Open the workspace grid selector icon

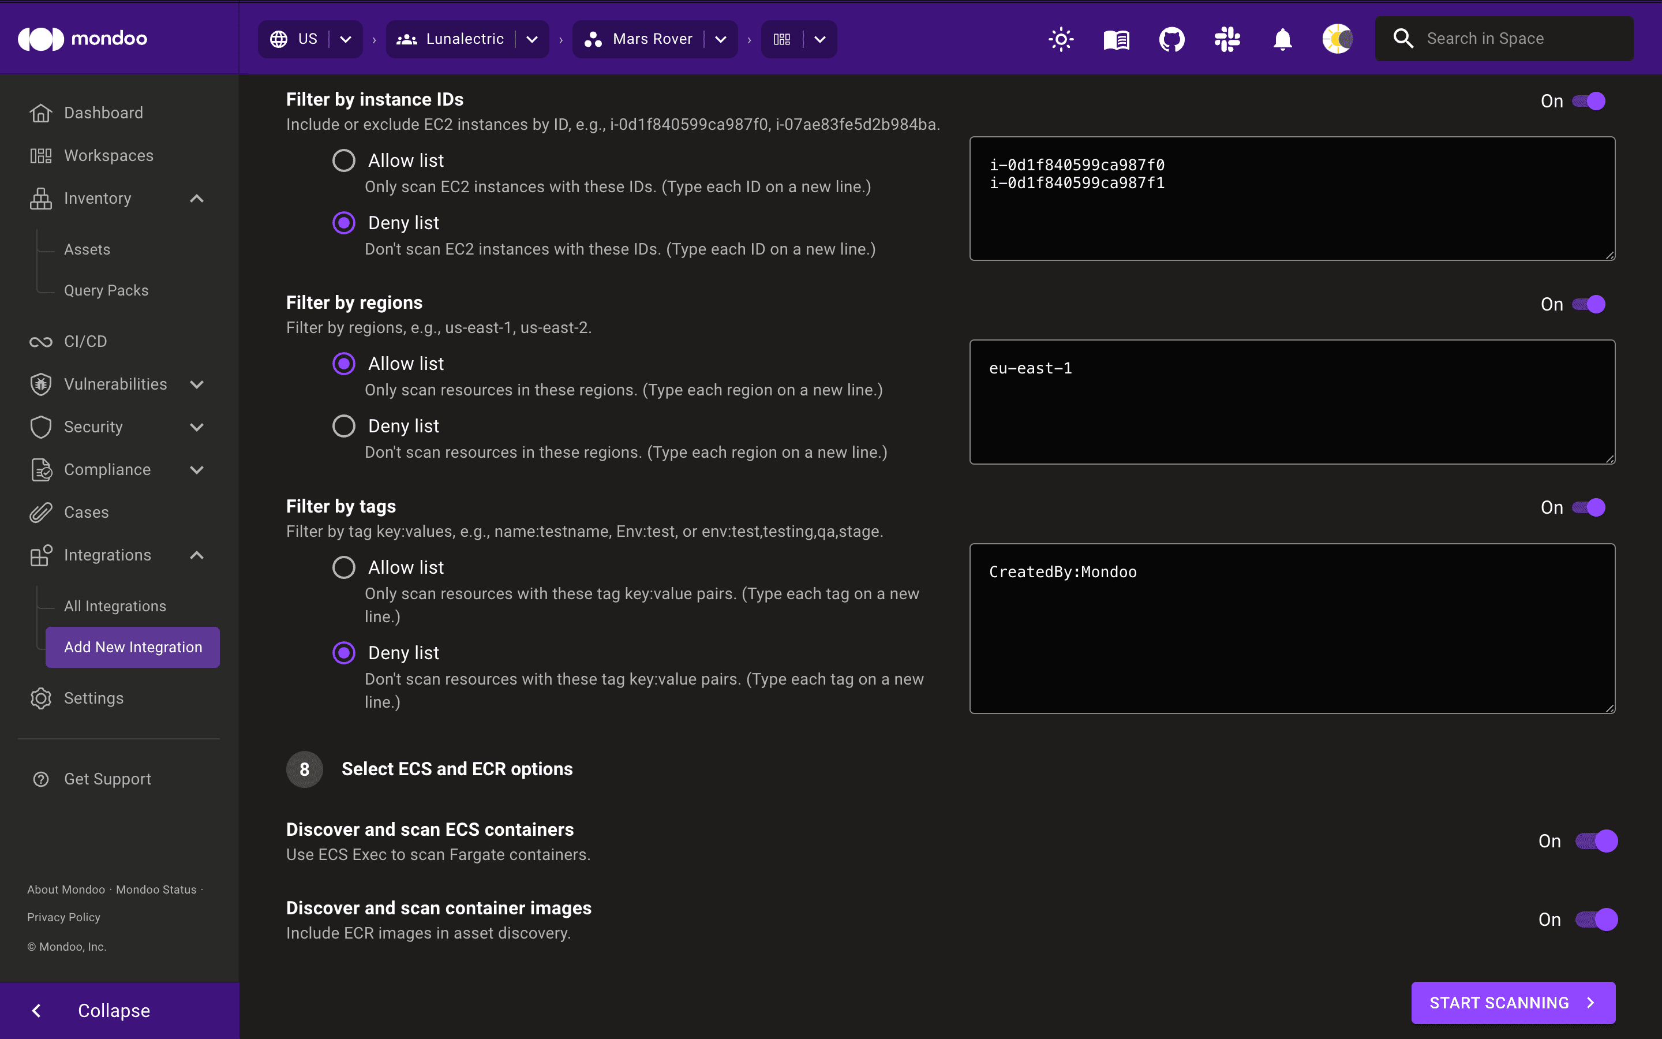point(783,39)
